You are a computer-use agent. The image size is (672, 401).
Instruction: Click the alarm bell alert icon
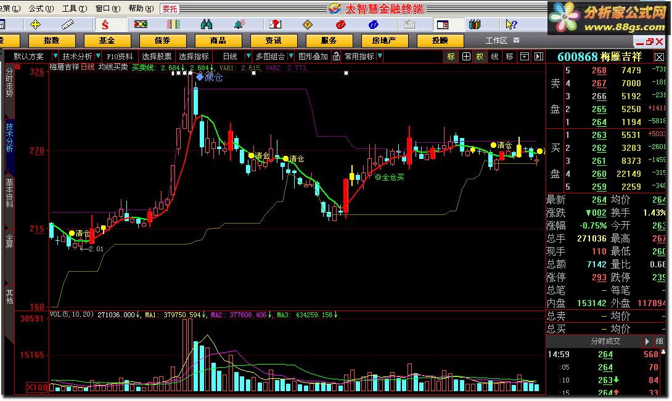(x=240, y=25)
